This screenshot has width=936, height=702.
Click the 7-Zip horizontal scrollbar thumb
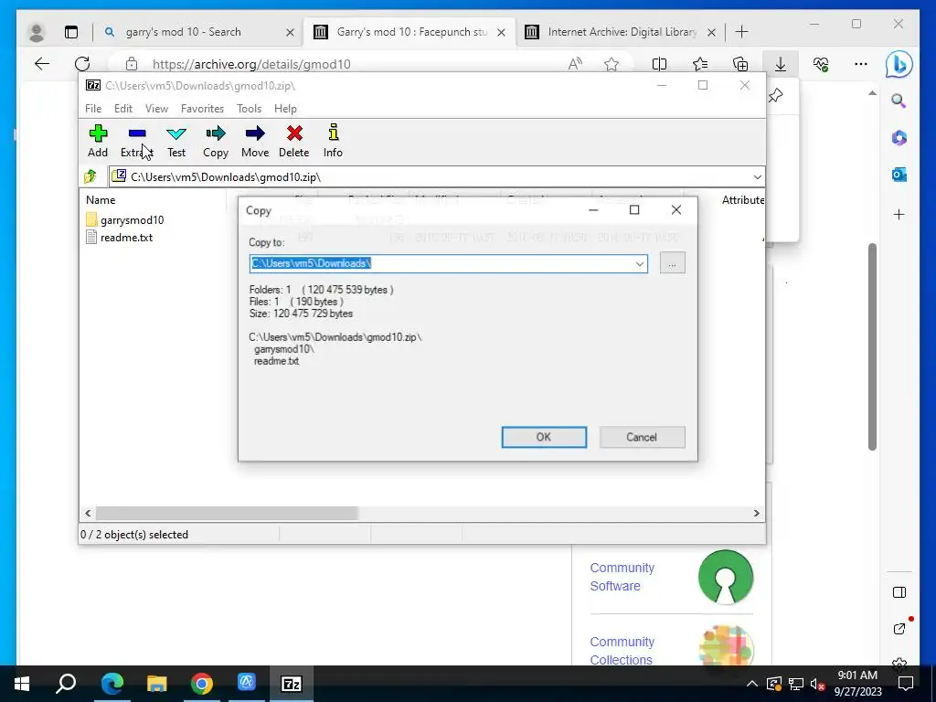click(227, 513)
